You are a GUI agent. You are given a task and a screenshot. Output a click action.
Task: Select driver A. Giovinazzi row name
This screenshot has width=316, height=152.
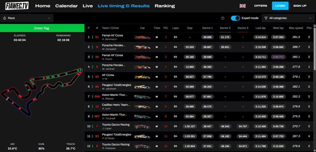point(110,39)
